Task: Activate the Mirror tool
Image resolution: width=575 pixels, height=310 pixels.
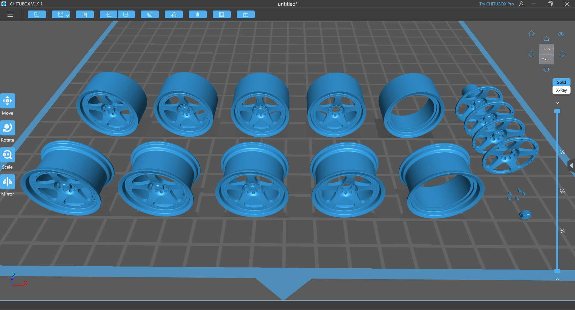Action: pos(7,182)
